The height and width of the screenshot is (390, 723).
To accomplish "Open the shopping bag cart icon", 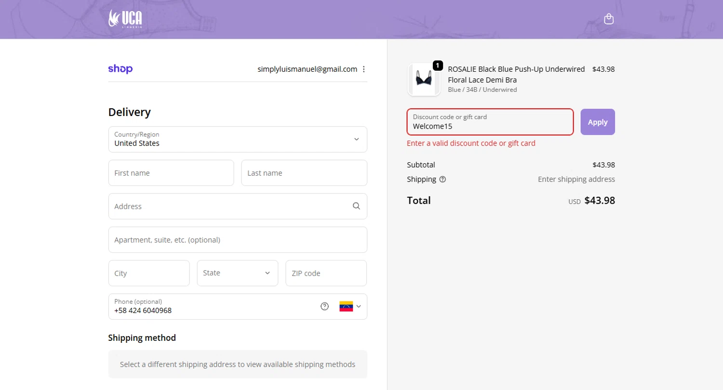I will click(609, 19).
